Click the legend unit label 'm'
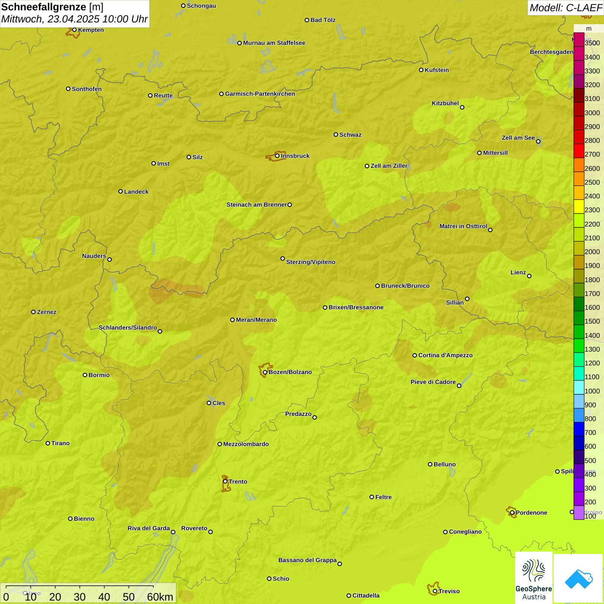 (x=589, y=28)
